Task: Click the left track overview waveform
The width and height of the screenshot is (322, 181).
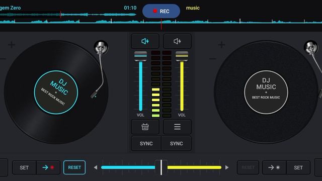Action: point(68,15)
